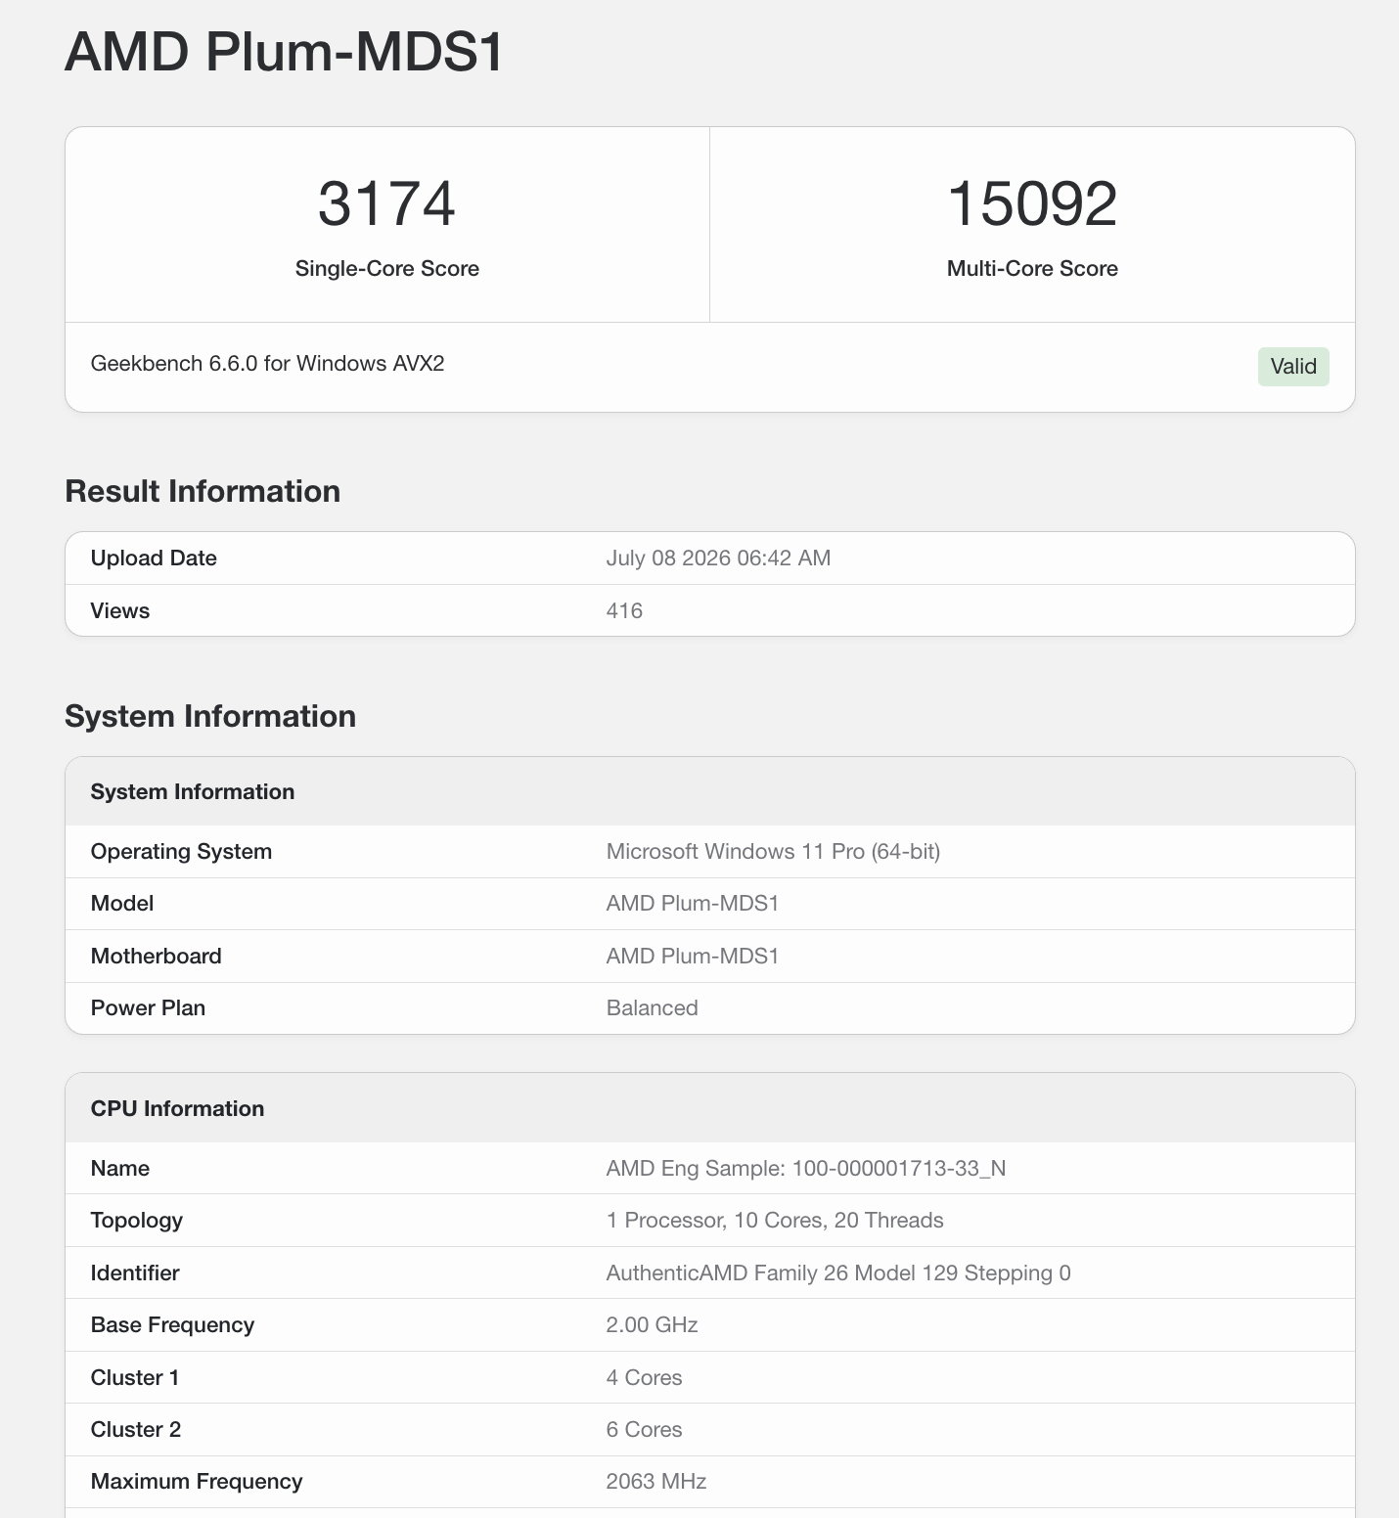
Task: Click the Maximum Frequency label
Action: 196,1482
